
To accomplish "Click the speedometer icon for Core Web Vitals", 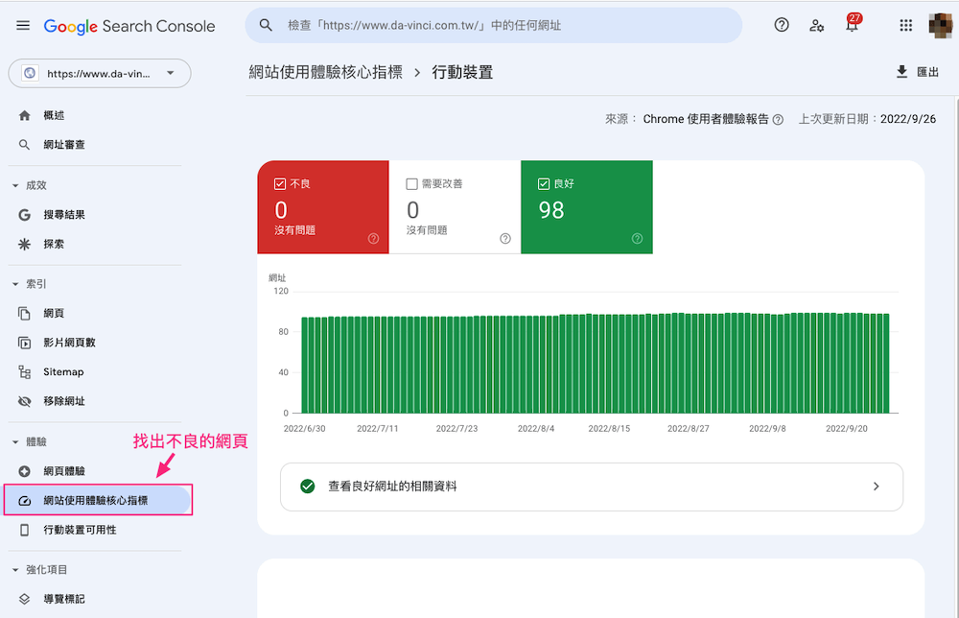I will [x=25, y=501].
